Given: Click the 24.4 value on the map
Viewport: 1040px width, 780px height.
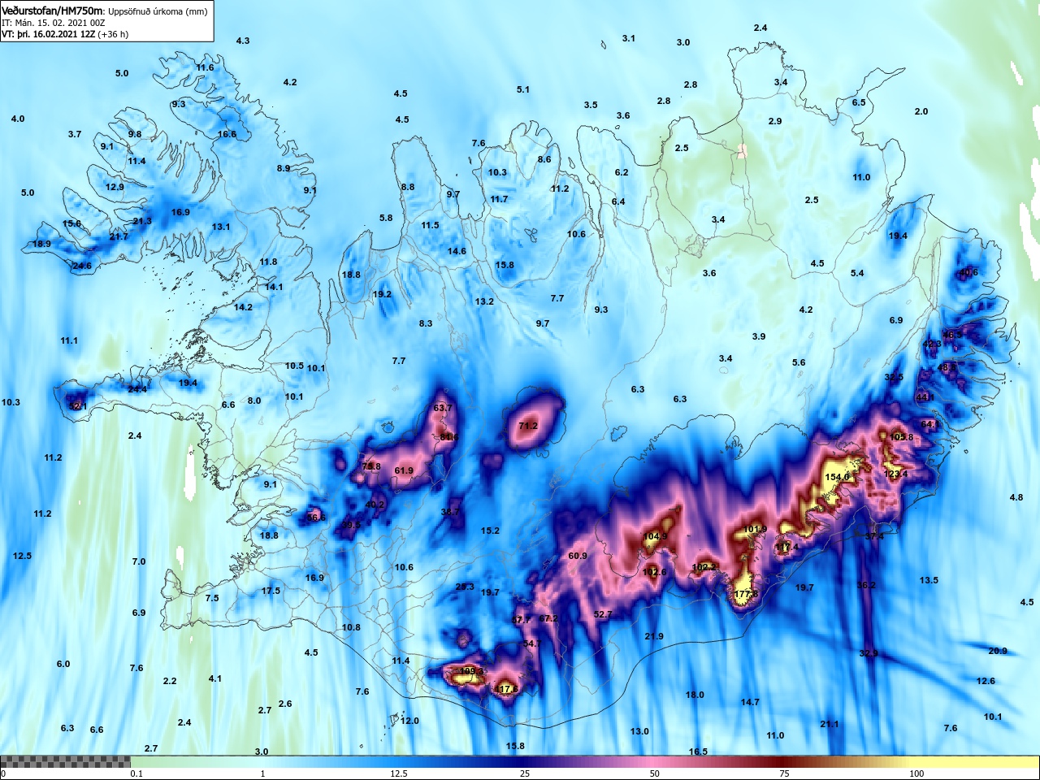Looking at the screenshot, I should [137, 389].
